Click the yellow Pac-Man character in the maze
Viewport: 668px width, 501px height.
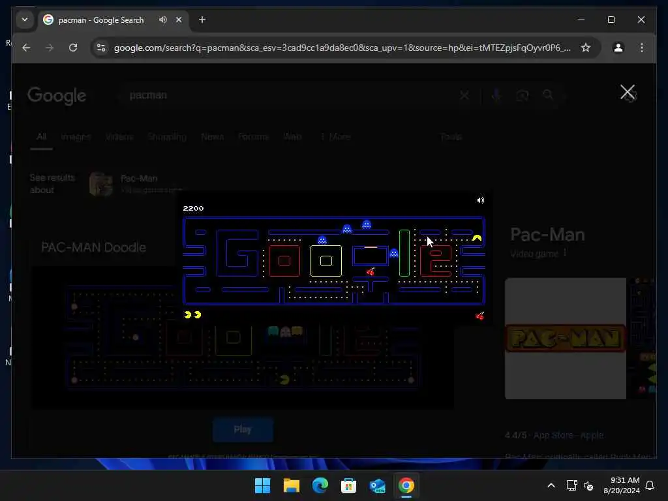(477, 238)
